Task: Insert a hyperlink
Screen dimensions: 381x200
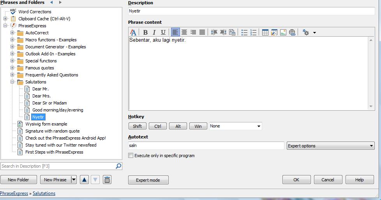Action: (292, 32)
